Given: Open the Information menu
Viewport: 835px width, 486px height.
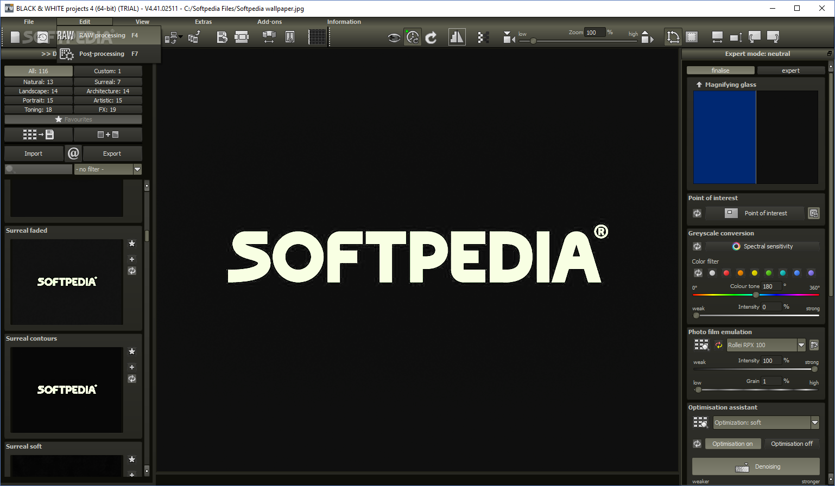Looking at the screenshot, I should click(x=344, y=22).
